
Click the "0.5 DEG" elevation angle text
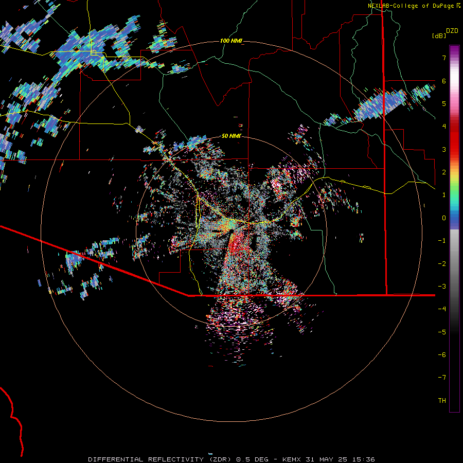pos(251,459)
